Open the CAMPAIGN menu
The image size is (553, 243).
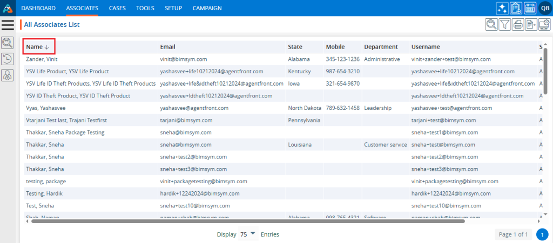pyautogui.click(x=207, y=8)
